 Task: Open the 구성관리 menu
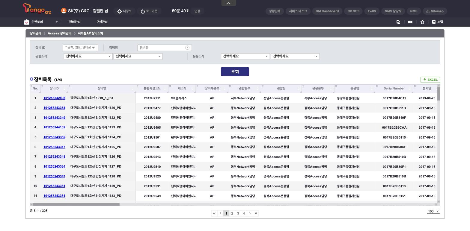pyautogui.click(x=102, y=22)
